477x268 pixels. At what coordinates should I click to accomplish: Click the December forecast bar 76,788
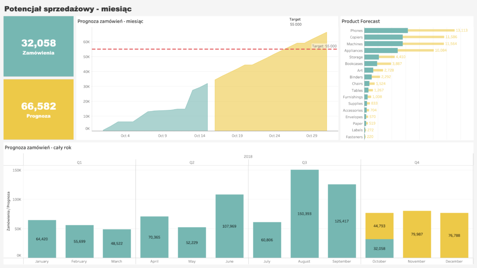point(454,235)
